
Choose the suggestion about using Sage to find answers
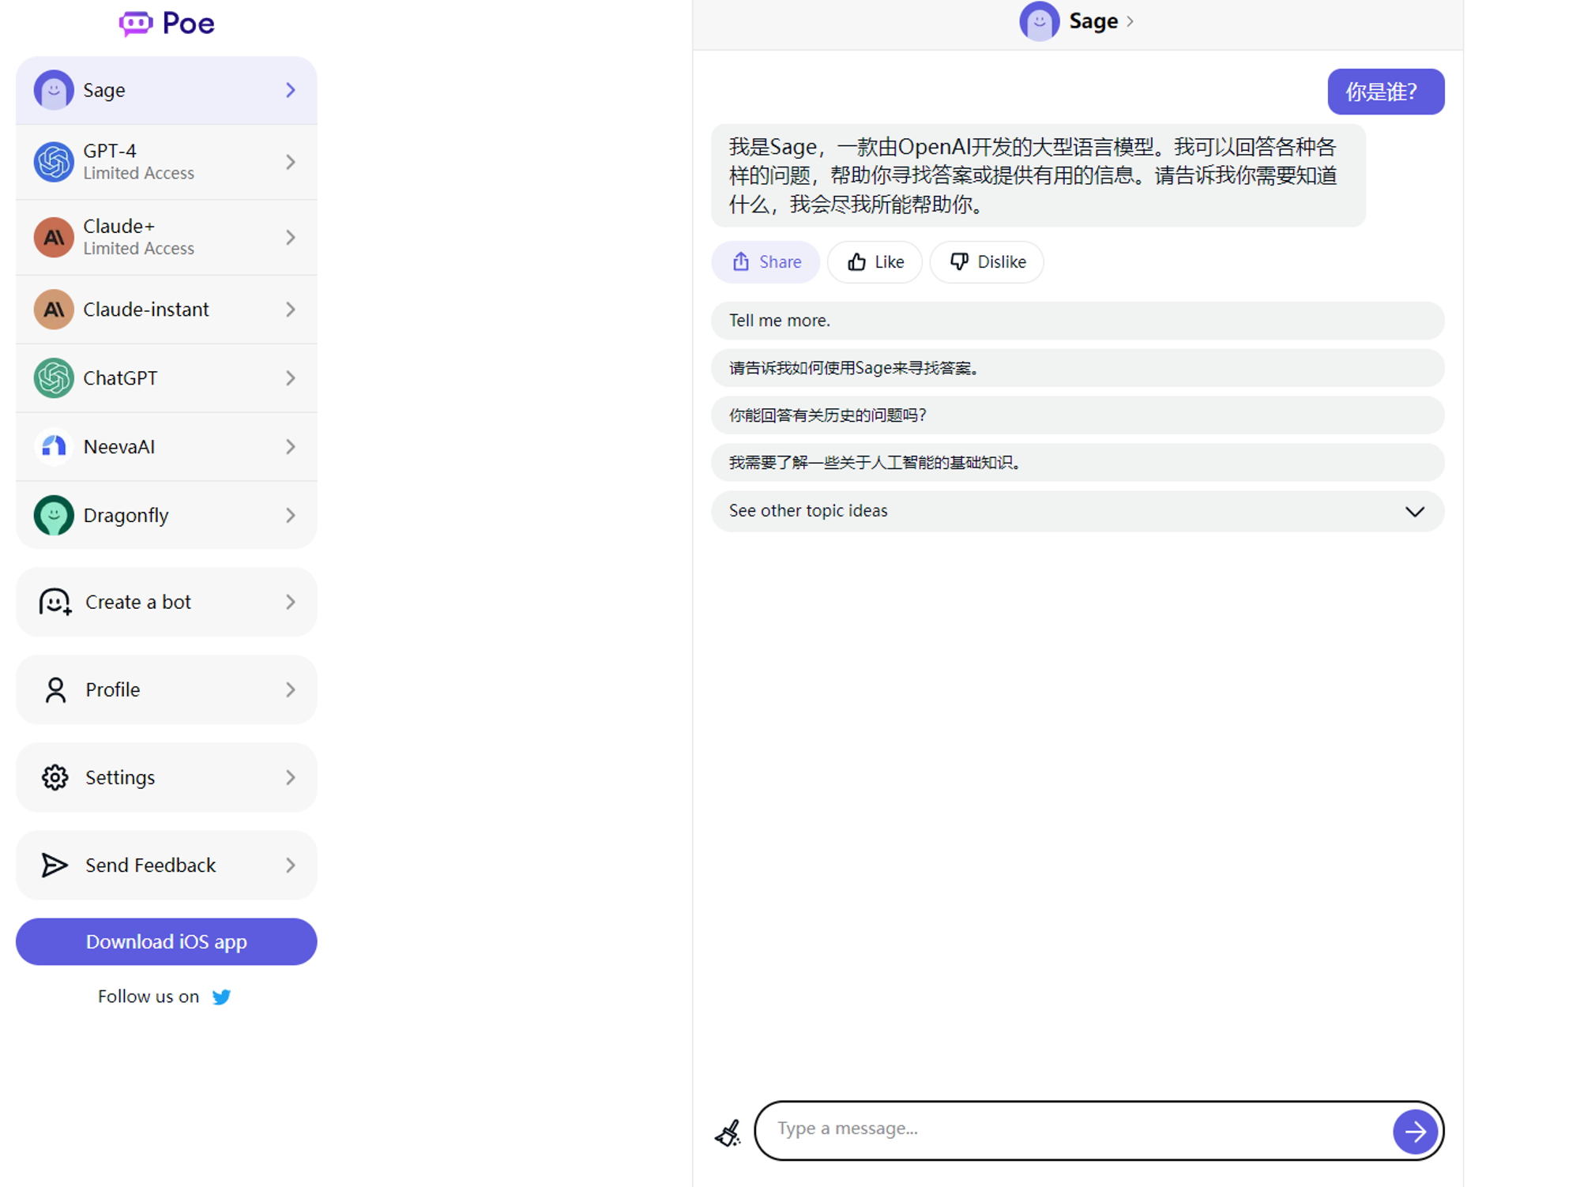click(x=1078, y=368)
